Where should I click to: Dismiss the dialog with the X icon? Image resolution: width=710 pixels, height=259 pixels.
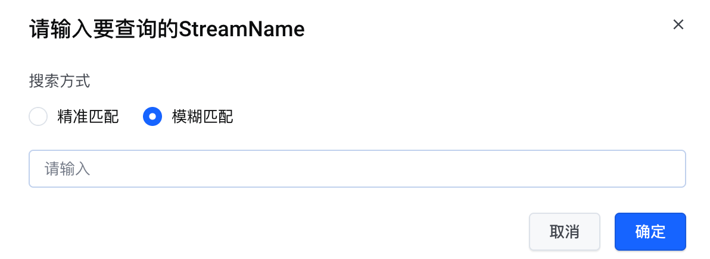coord(678,24)
